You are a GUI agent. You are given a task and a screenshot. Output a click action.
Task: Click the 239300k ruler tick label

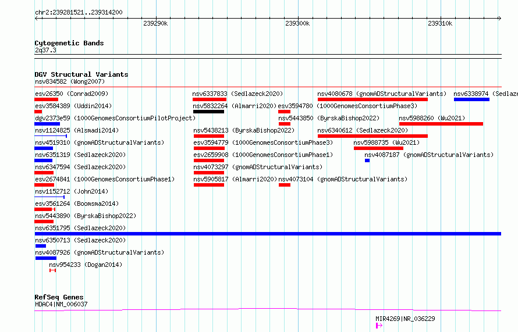[x=297, y=23]
